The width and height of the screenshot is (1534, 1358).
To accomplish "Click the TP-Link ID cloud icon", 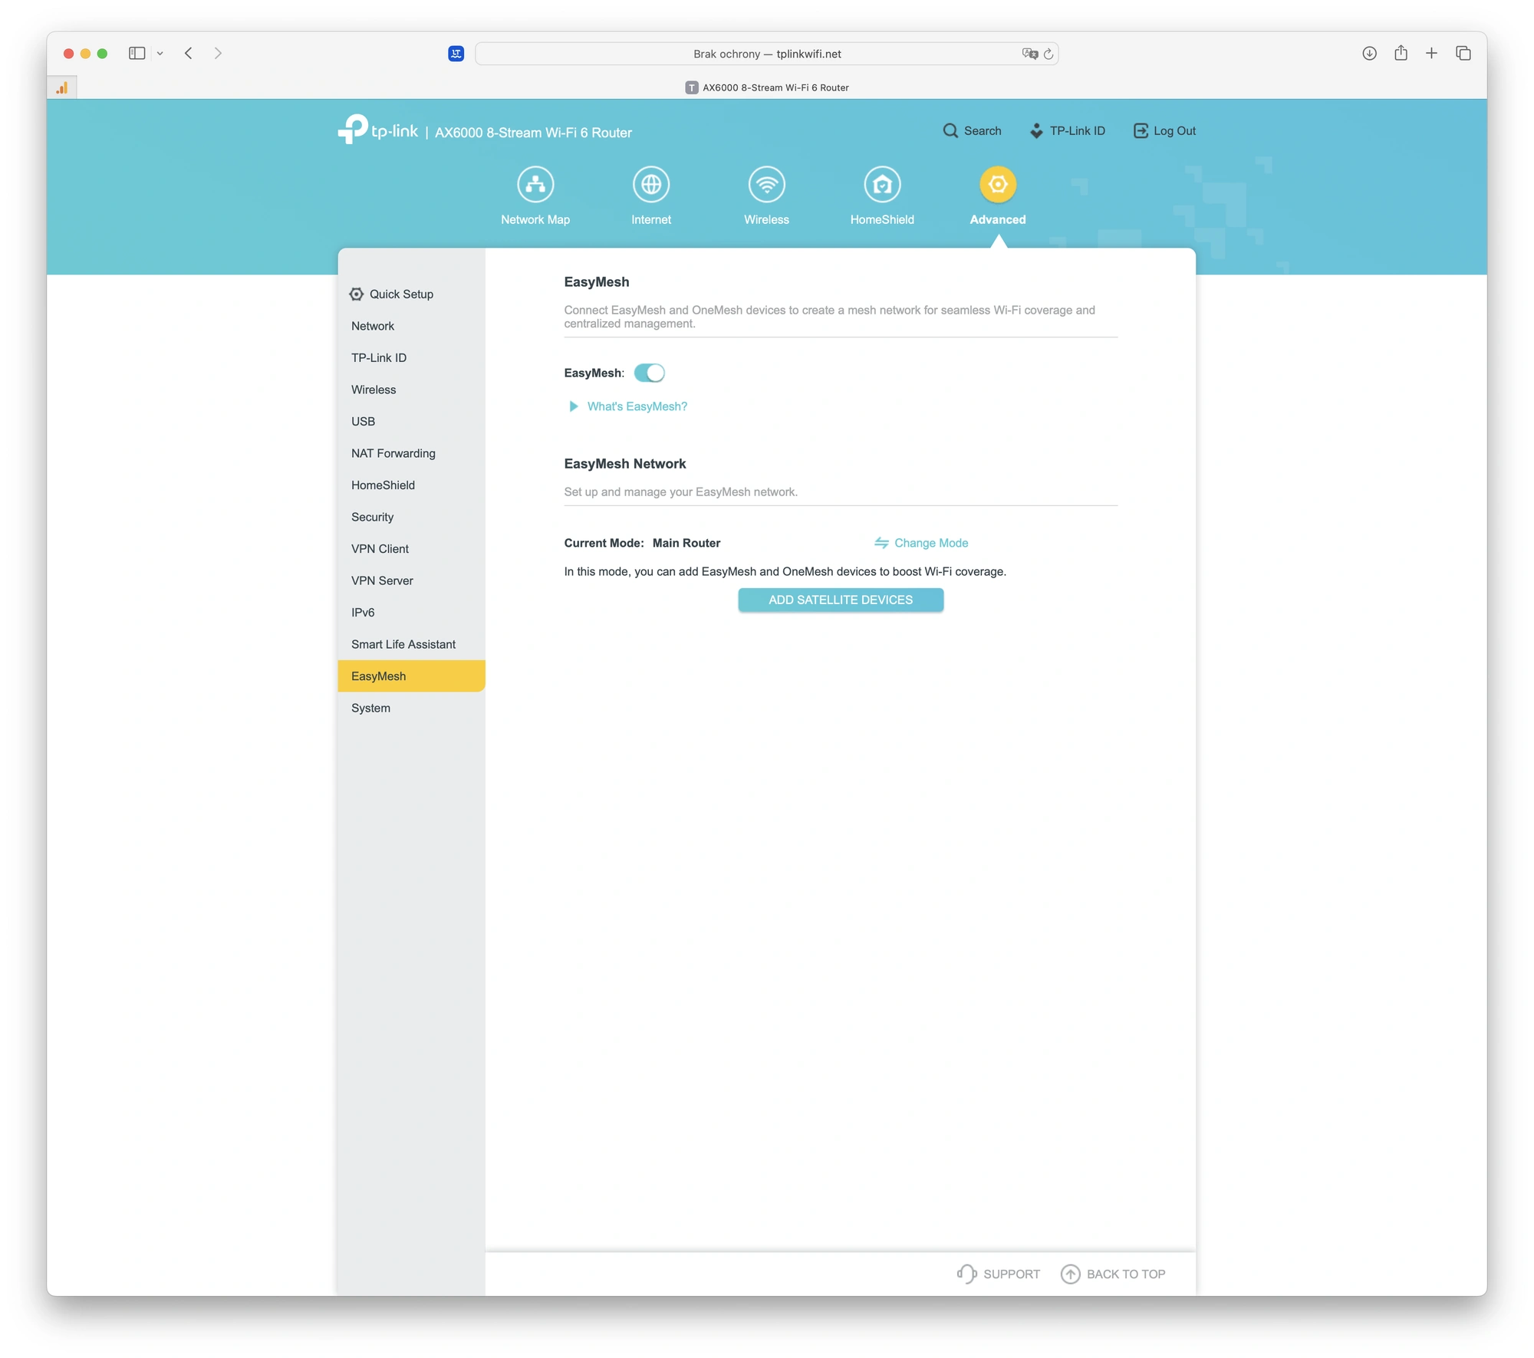I will click(1036, 130).
